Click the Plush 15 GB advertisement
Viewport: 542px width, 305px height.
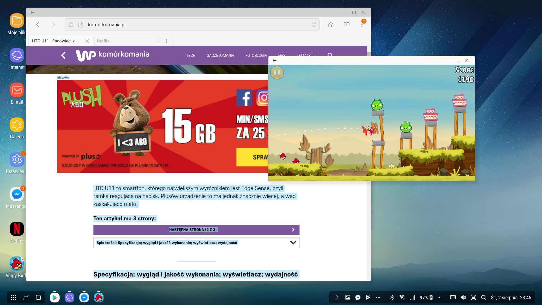point(163,126)
